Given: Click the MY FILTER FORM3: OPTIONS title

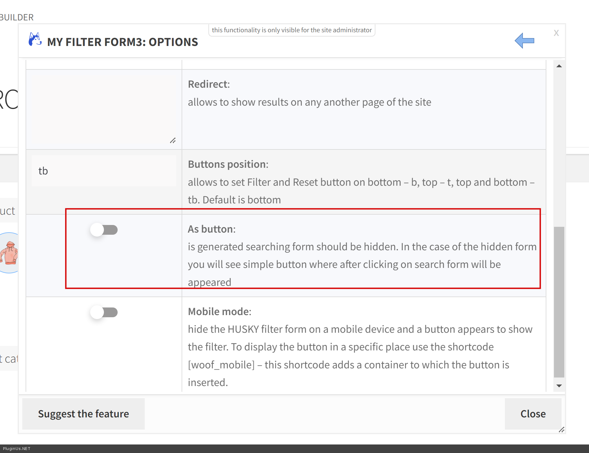Looking at the screenshot, I should (x=122, y=42).
